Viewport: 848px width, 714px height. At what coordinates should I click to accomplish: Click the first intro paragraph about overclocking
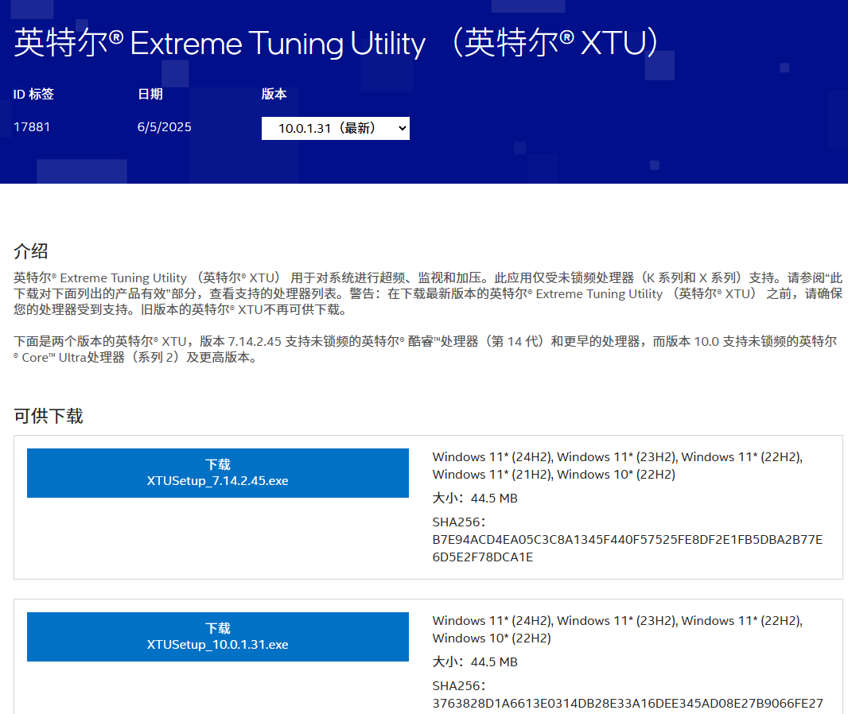pos(427,293)
